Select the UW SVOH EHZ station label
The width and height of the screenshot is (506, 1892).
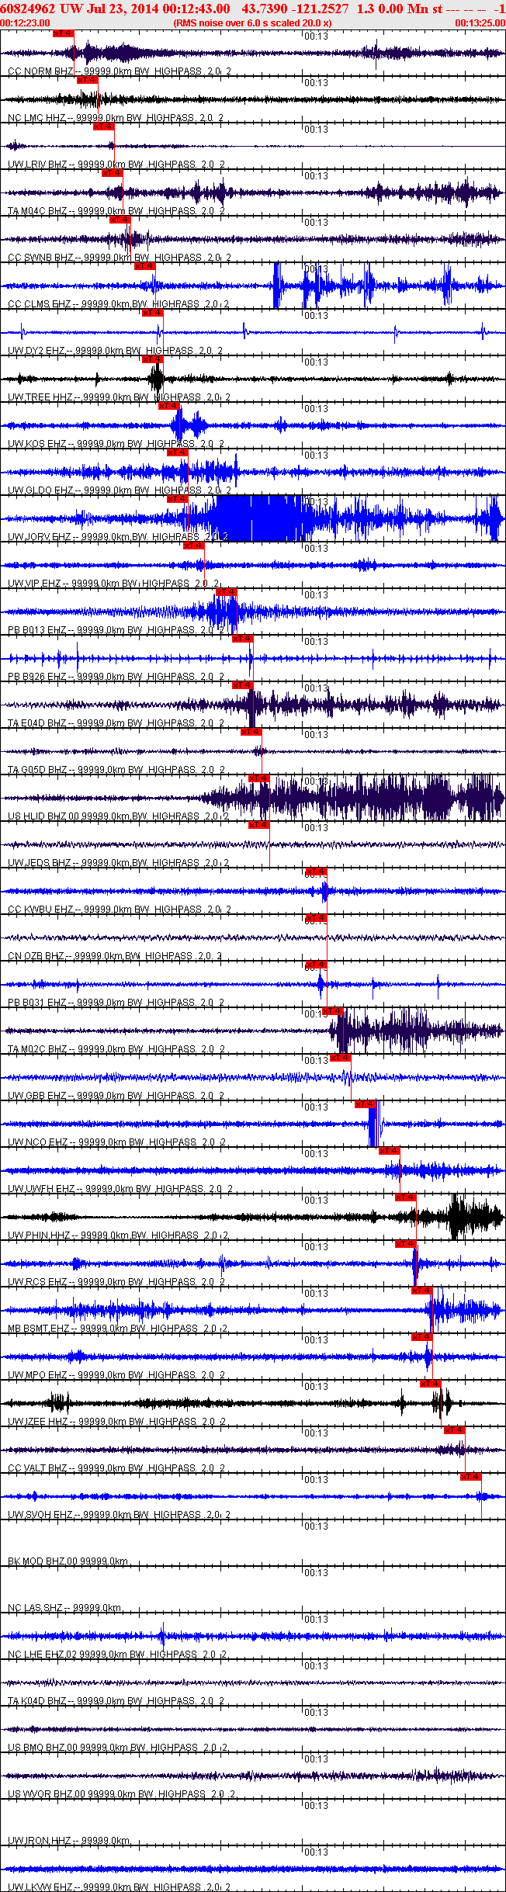(119, 1515)
